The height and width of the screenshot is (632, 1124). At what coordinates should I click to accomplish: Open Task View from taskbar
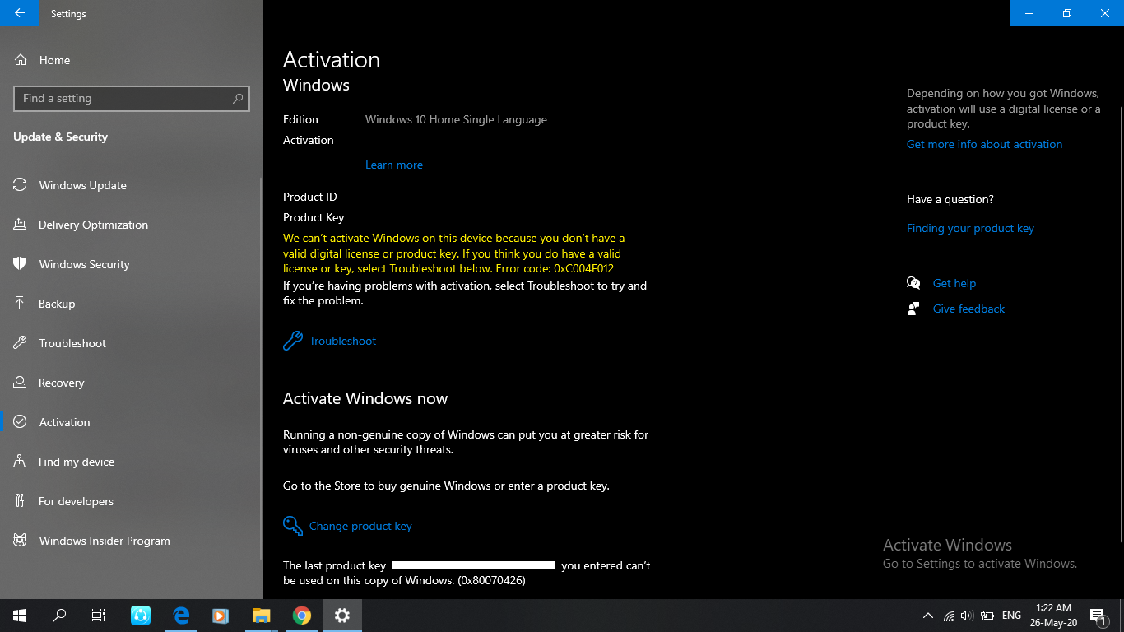pos(99,616)
